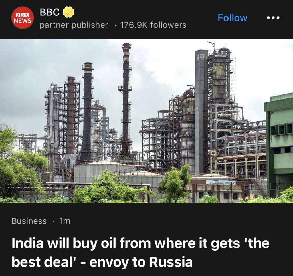Screen dimensions: 293x276
Task: Open the India oil deal headline
Action: pyautogui.click(x=140, y=252)
